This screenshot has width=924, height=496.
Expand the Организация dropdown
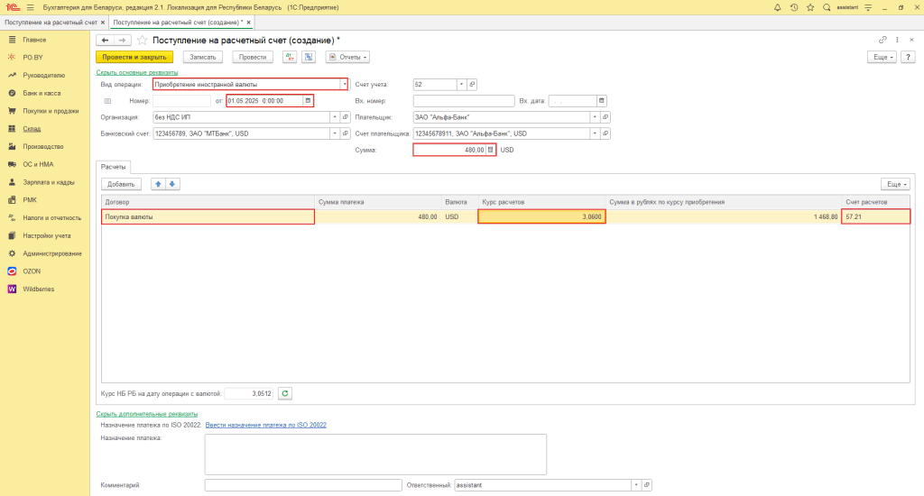[x=335, y=117]
